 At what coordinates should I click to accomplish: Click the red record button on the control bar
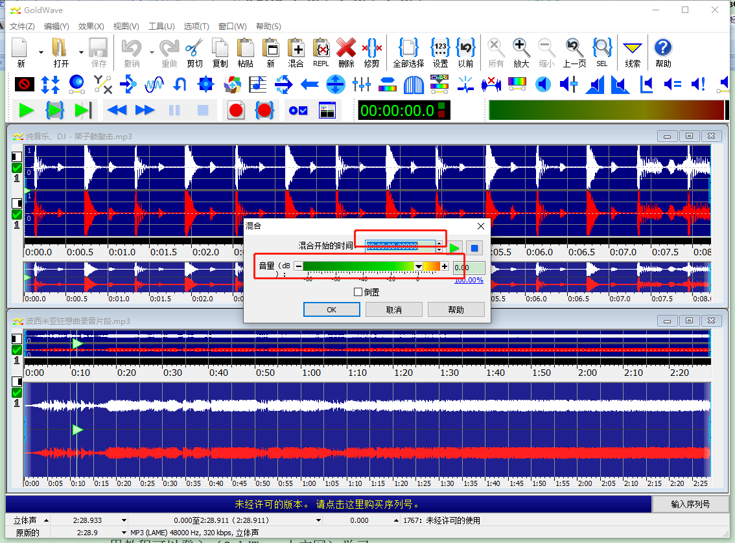[236, 111]
